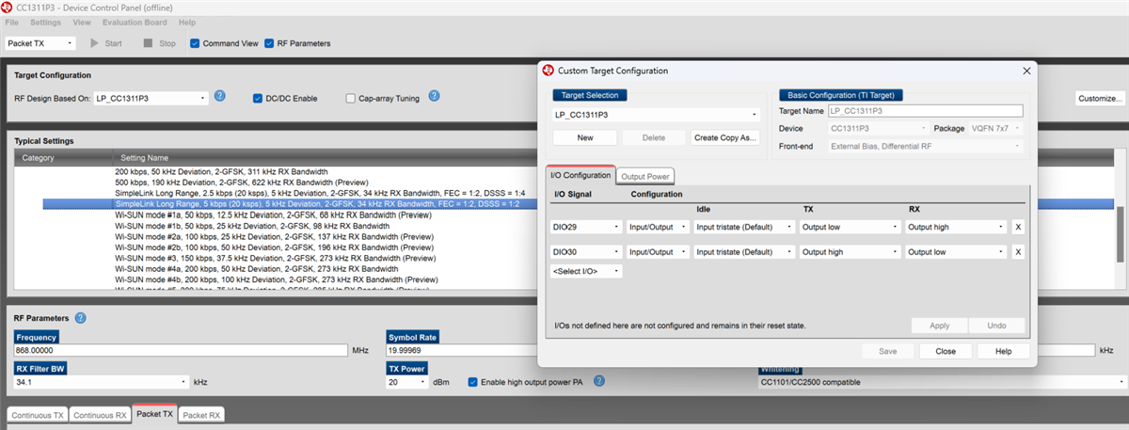The width and height of the screenshot is (1129, 430).
Task: Click the Help button in the dialog
Action: pos(1003,351)
